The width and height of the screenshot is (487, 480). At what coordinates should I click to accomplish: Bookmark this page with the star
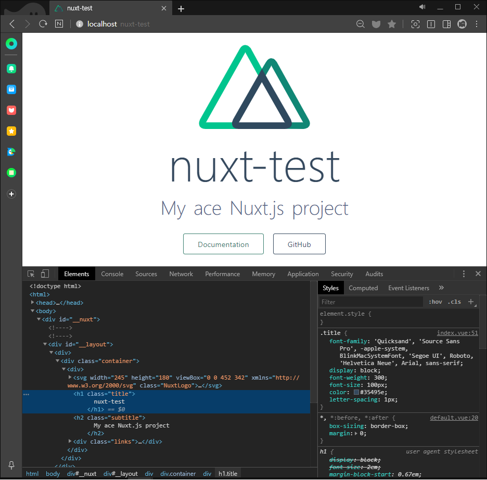click(x=392, y=24)
